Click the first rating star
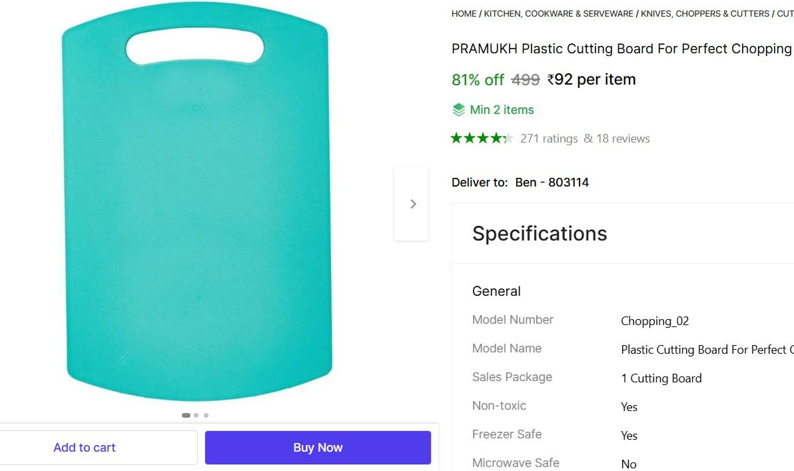794x471 pixels. tap(456, 138)
